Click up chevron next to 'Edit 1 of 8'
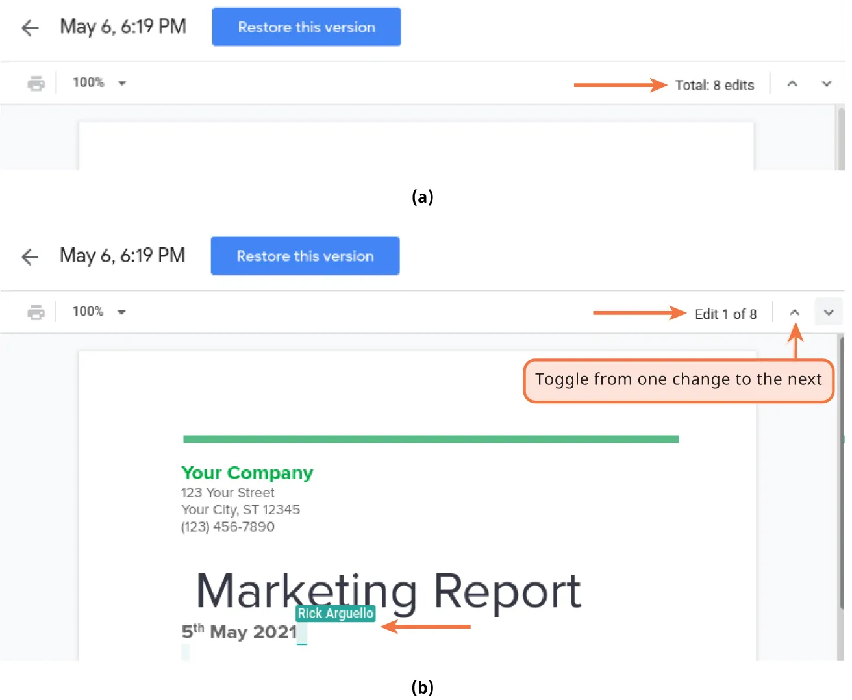 [x=794, y=313]
